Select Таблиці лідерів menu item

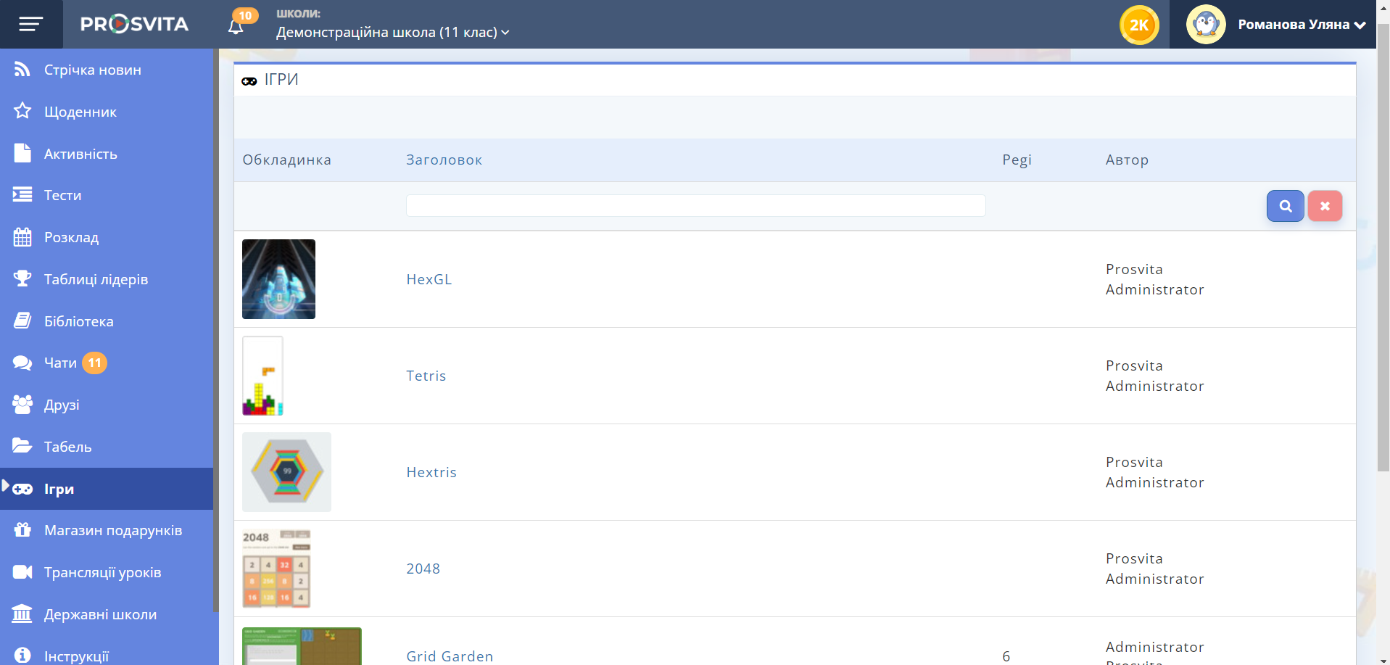pos(96,279)
